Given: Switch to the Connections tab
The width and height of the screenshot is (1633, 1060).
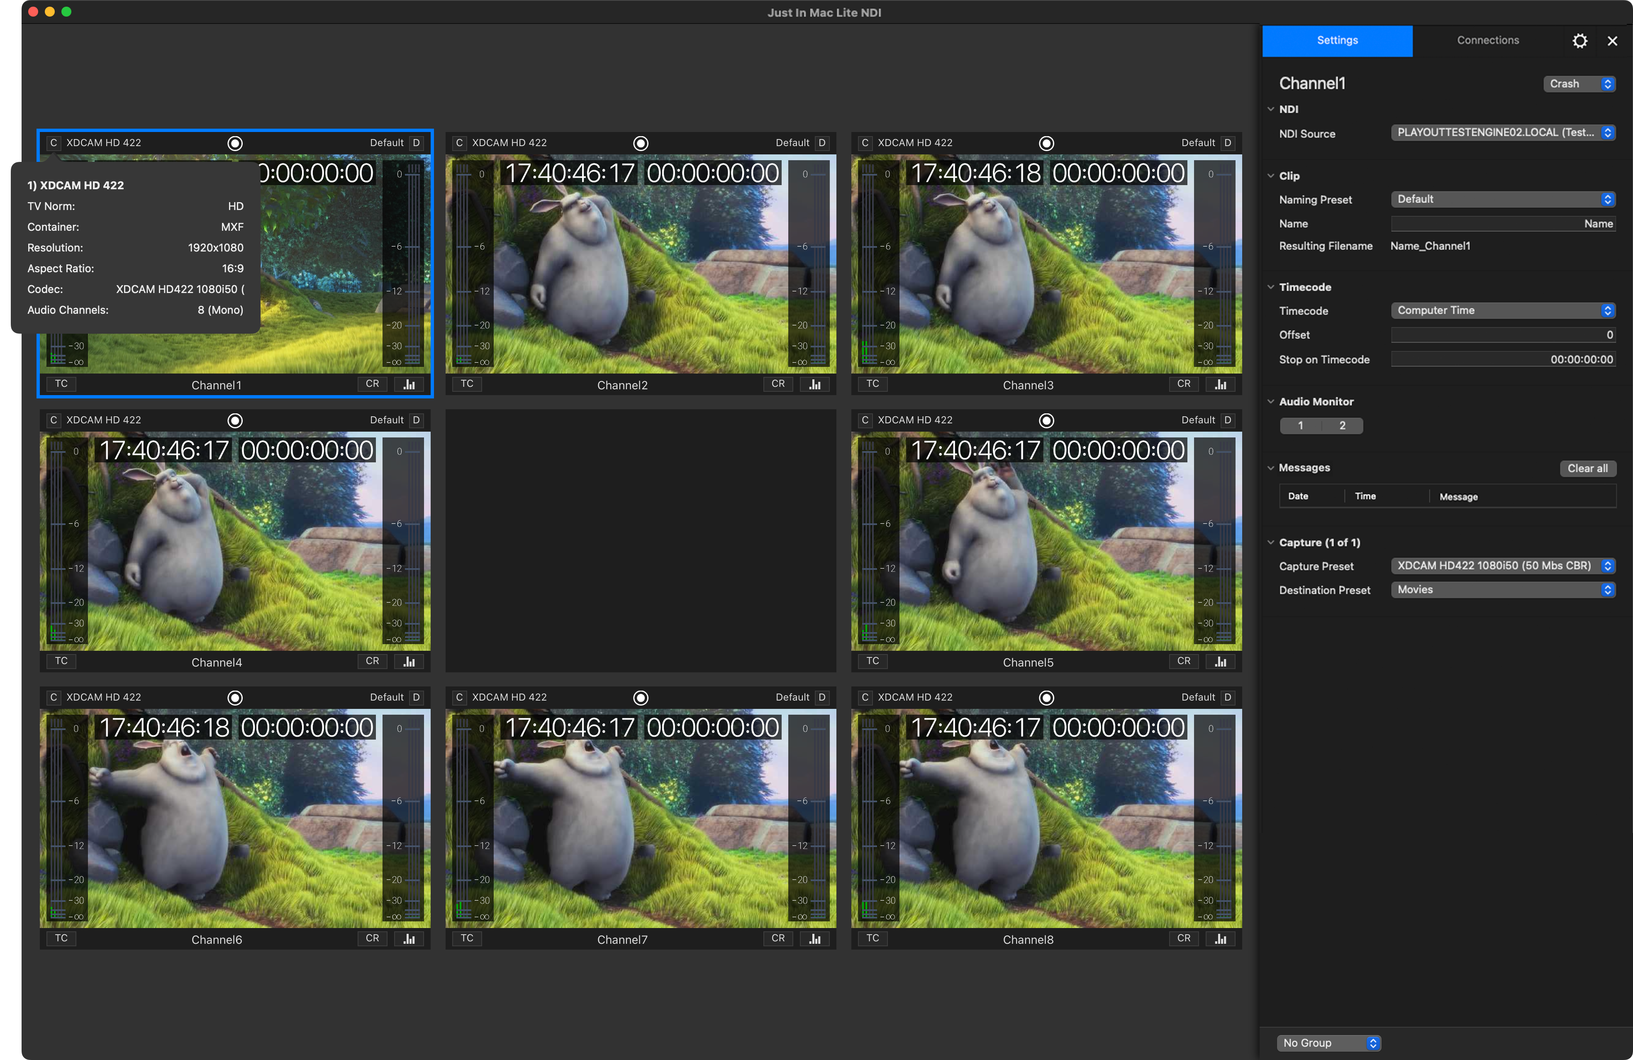Looking at the screenshot, I should 1487,41.
